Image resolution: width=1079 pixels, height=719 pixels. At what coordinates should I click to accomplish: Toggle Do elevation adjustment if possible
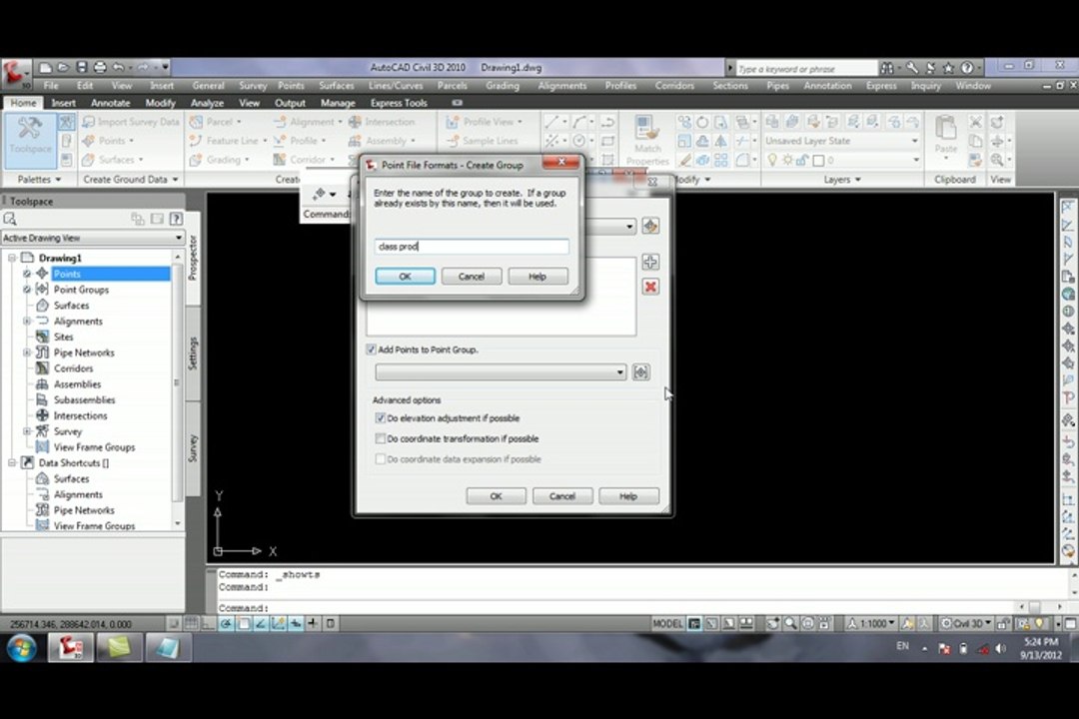380,417
